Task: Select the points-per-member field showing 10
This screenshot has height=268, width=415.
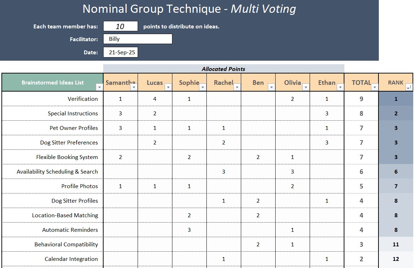Action: pyautogui.click(x=120, y=26)
